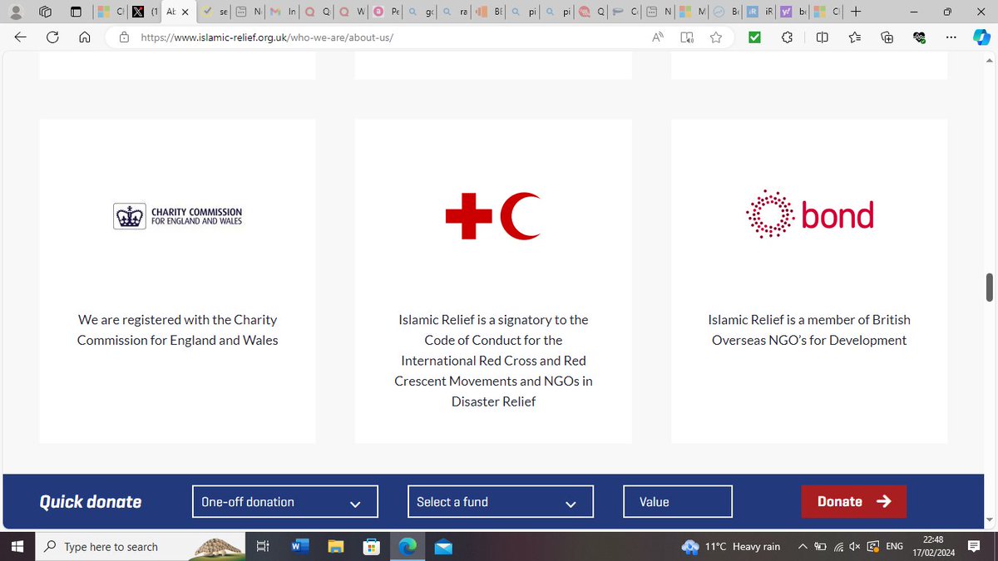
Task: Open the green checkmark extension icon
Action: coord(755,37)
